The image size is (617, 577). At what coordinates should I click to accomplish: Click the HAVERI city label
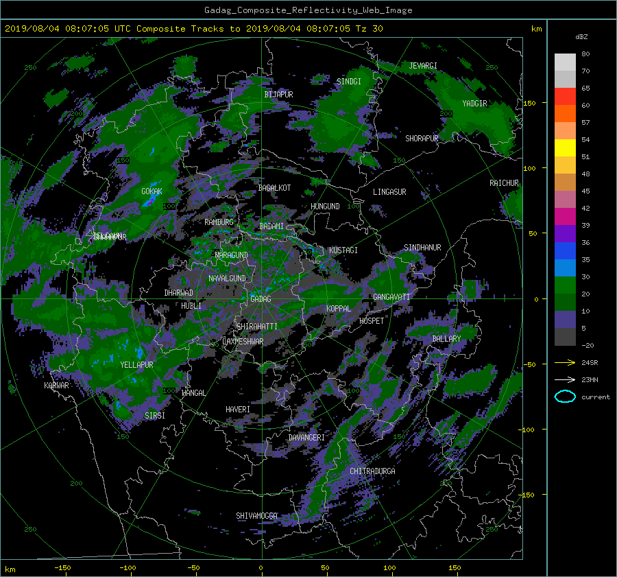point(238,410)
